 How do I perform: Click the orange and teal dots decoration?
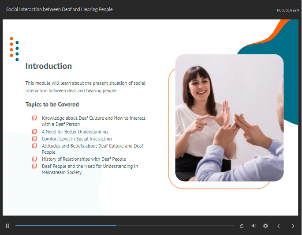point(14,49)
